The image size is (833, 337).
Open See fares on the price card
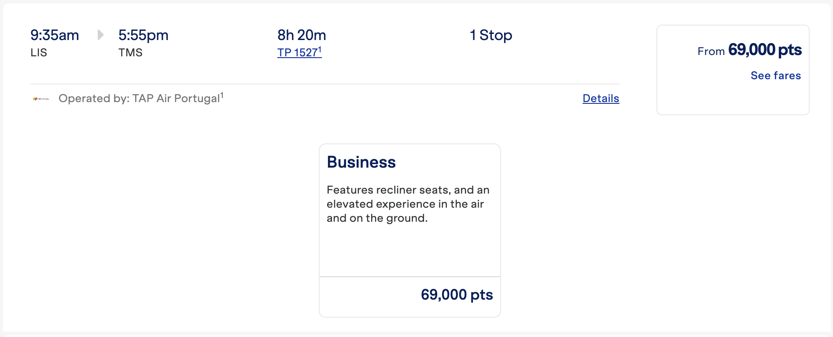point(775,76)
